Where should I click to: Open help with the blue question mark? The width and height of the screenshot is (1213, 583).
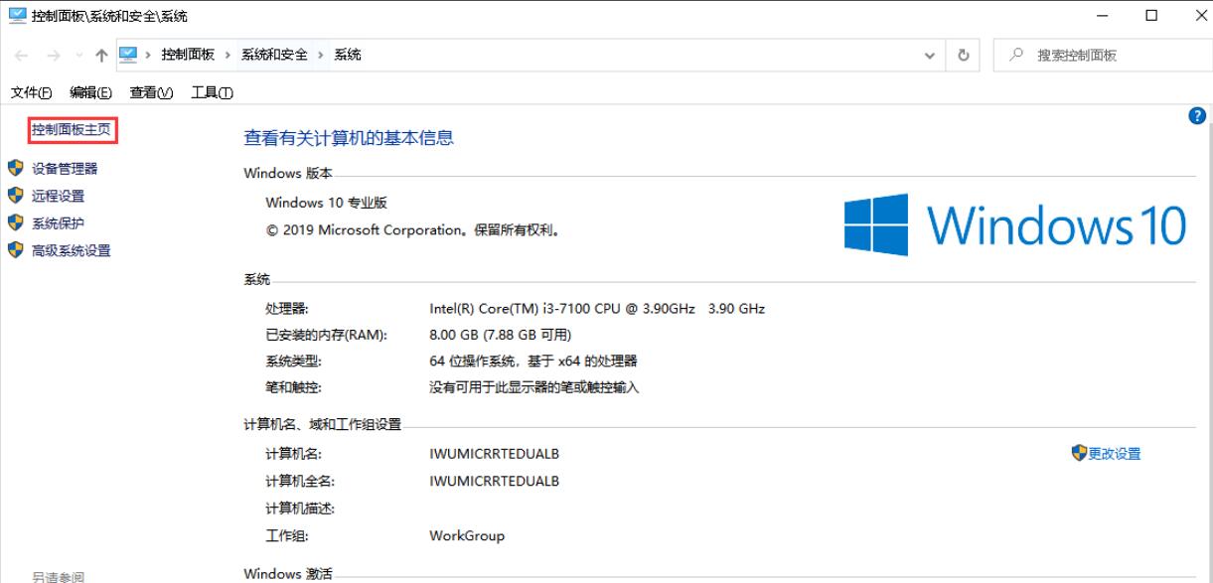pos(1197,115)
